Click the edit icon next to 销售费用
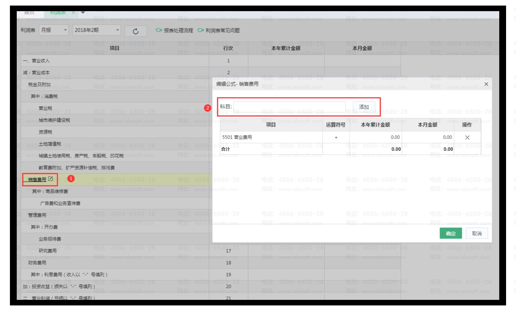This screenshot has height=311, width=516. coord(51,179)
